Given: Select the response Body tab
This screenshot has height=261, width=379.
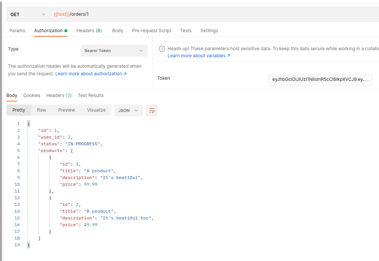Looking at the screenshot, I should point(12,95).
